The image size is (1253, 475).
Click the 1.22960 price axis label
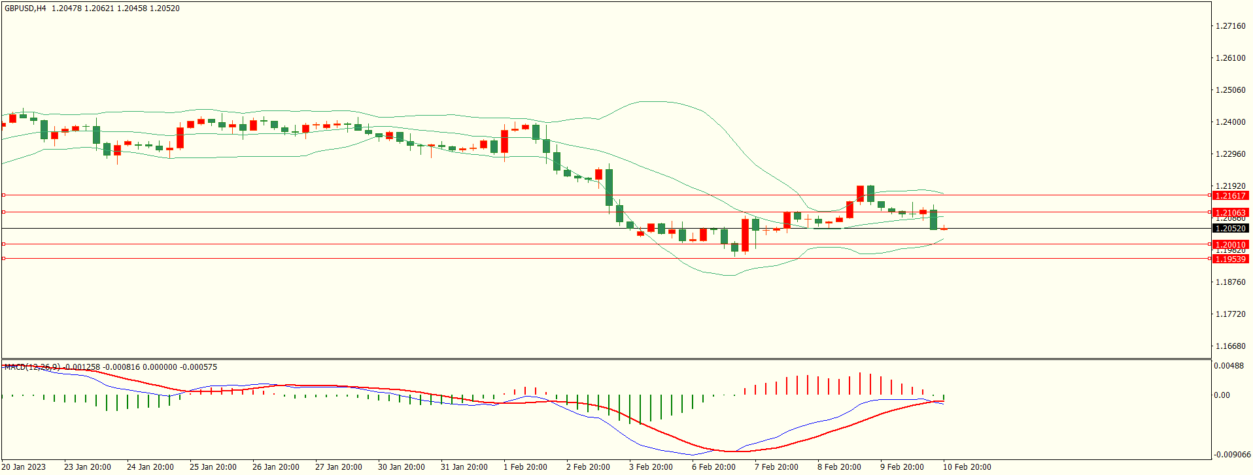(x=1230, y=154)
